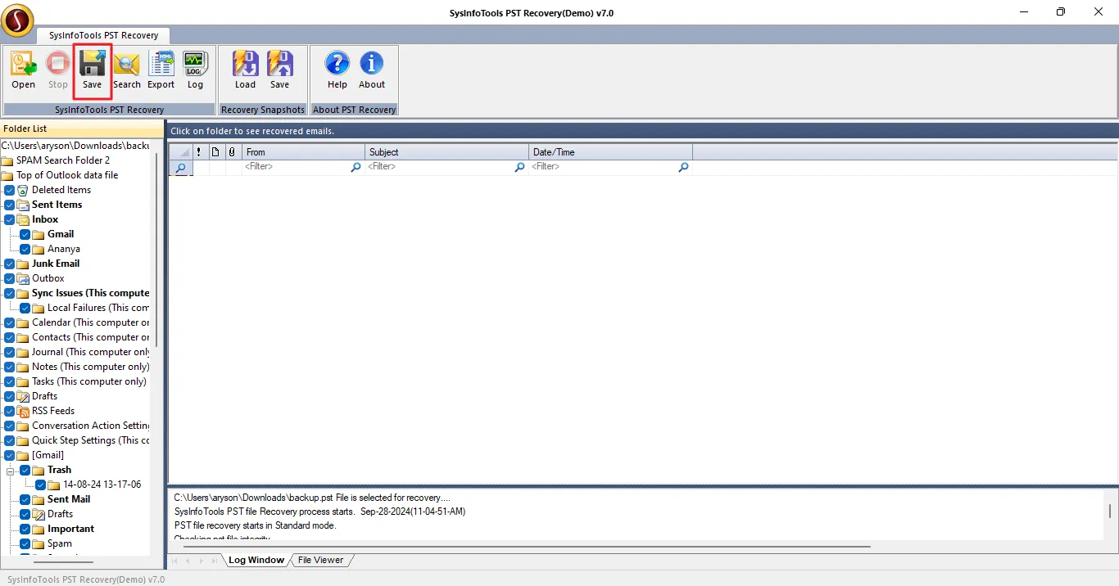Sort by the Subject column header
The height and width of the screenshot is (586, 1119).
point(446,152)
